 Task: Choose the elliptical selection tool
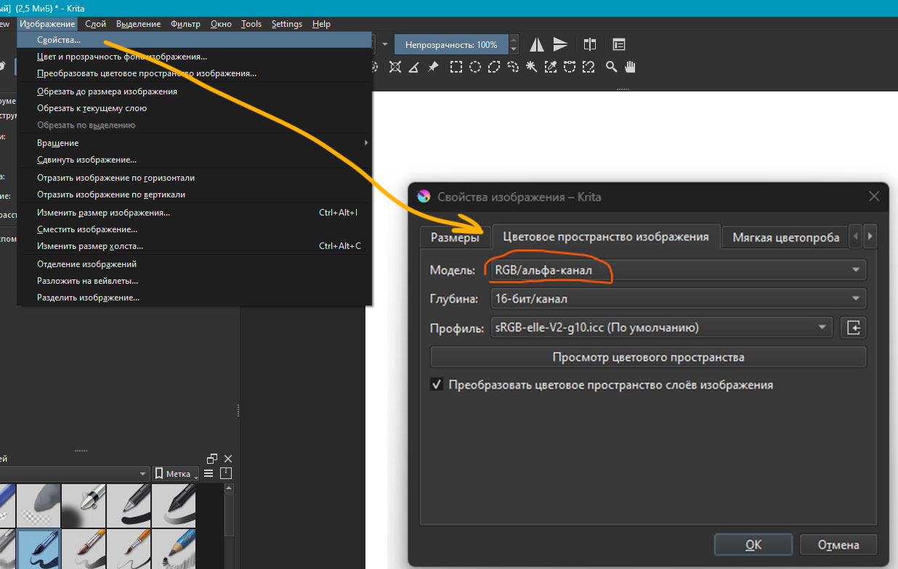coord(475,67)
